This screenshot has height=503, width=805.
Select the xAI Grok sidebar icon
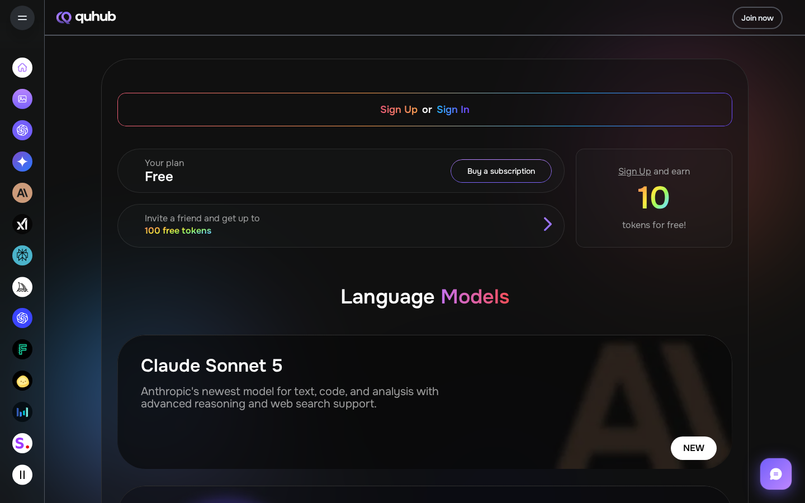coord(22,224)
